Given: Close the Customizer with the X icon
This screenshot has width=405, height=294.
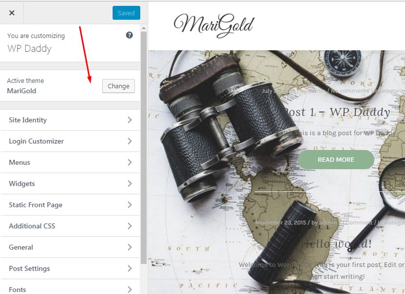Looking at the screenshot, I should 12,13.
